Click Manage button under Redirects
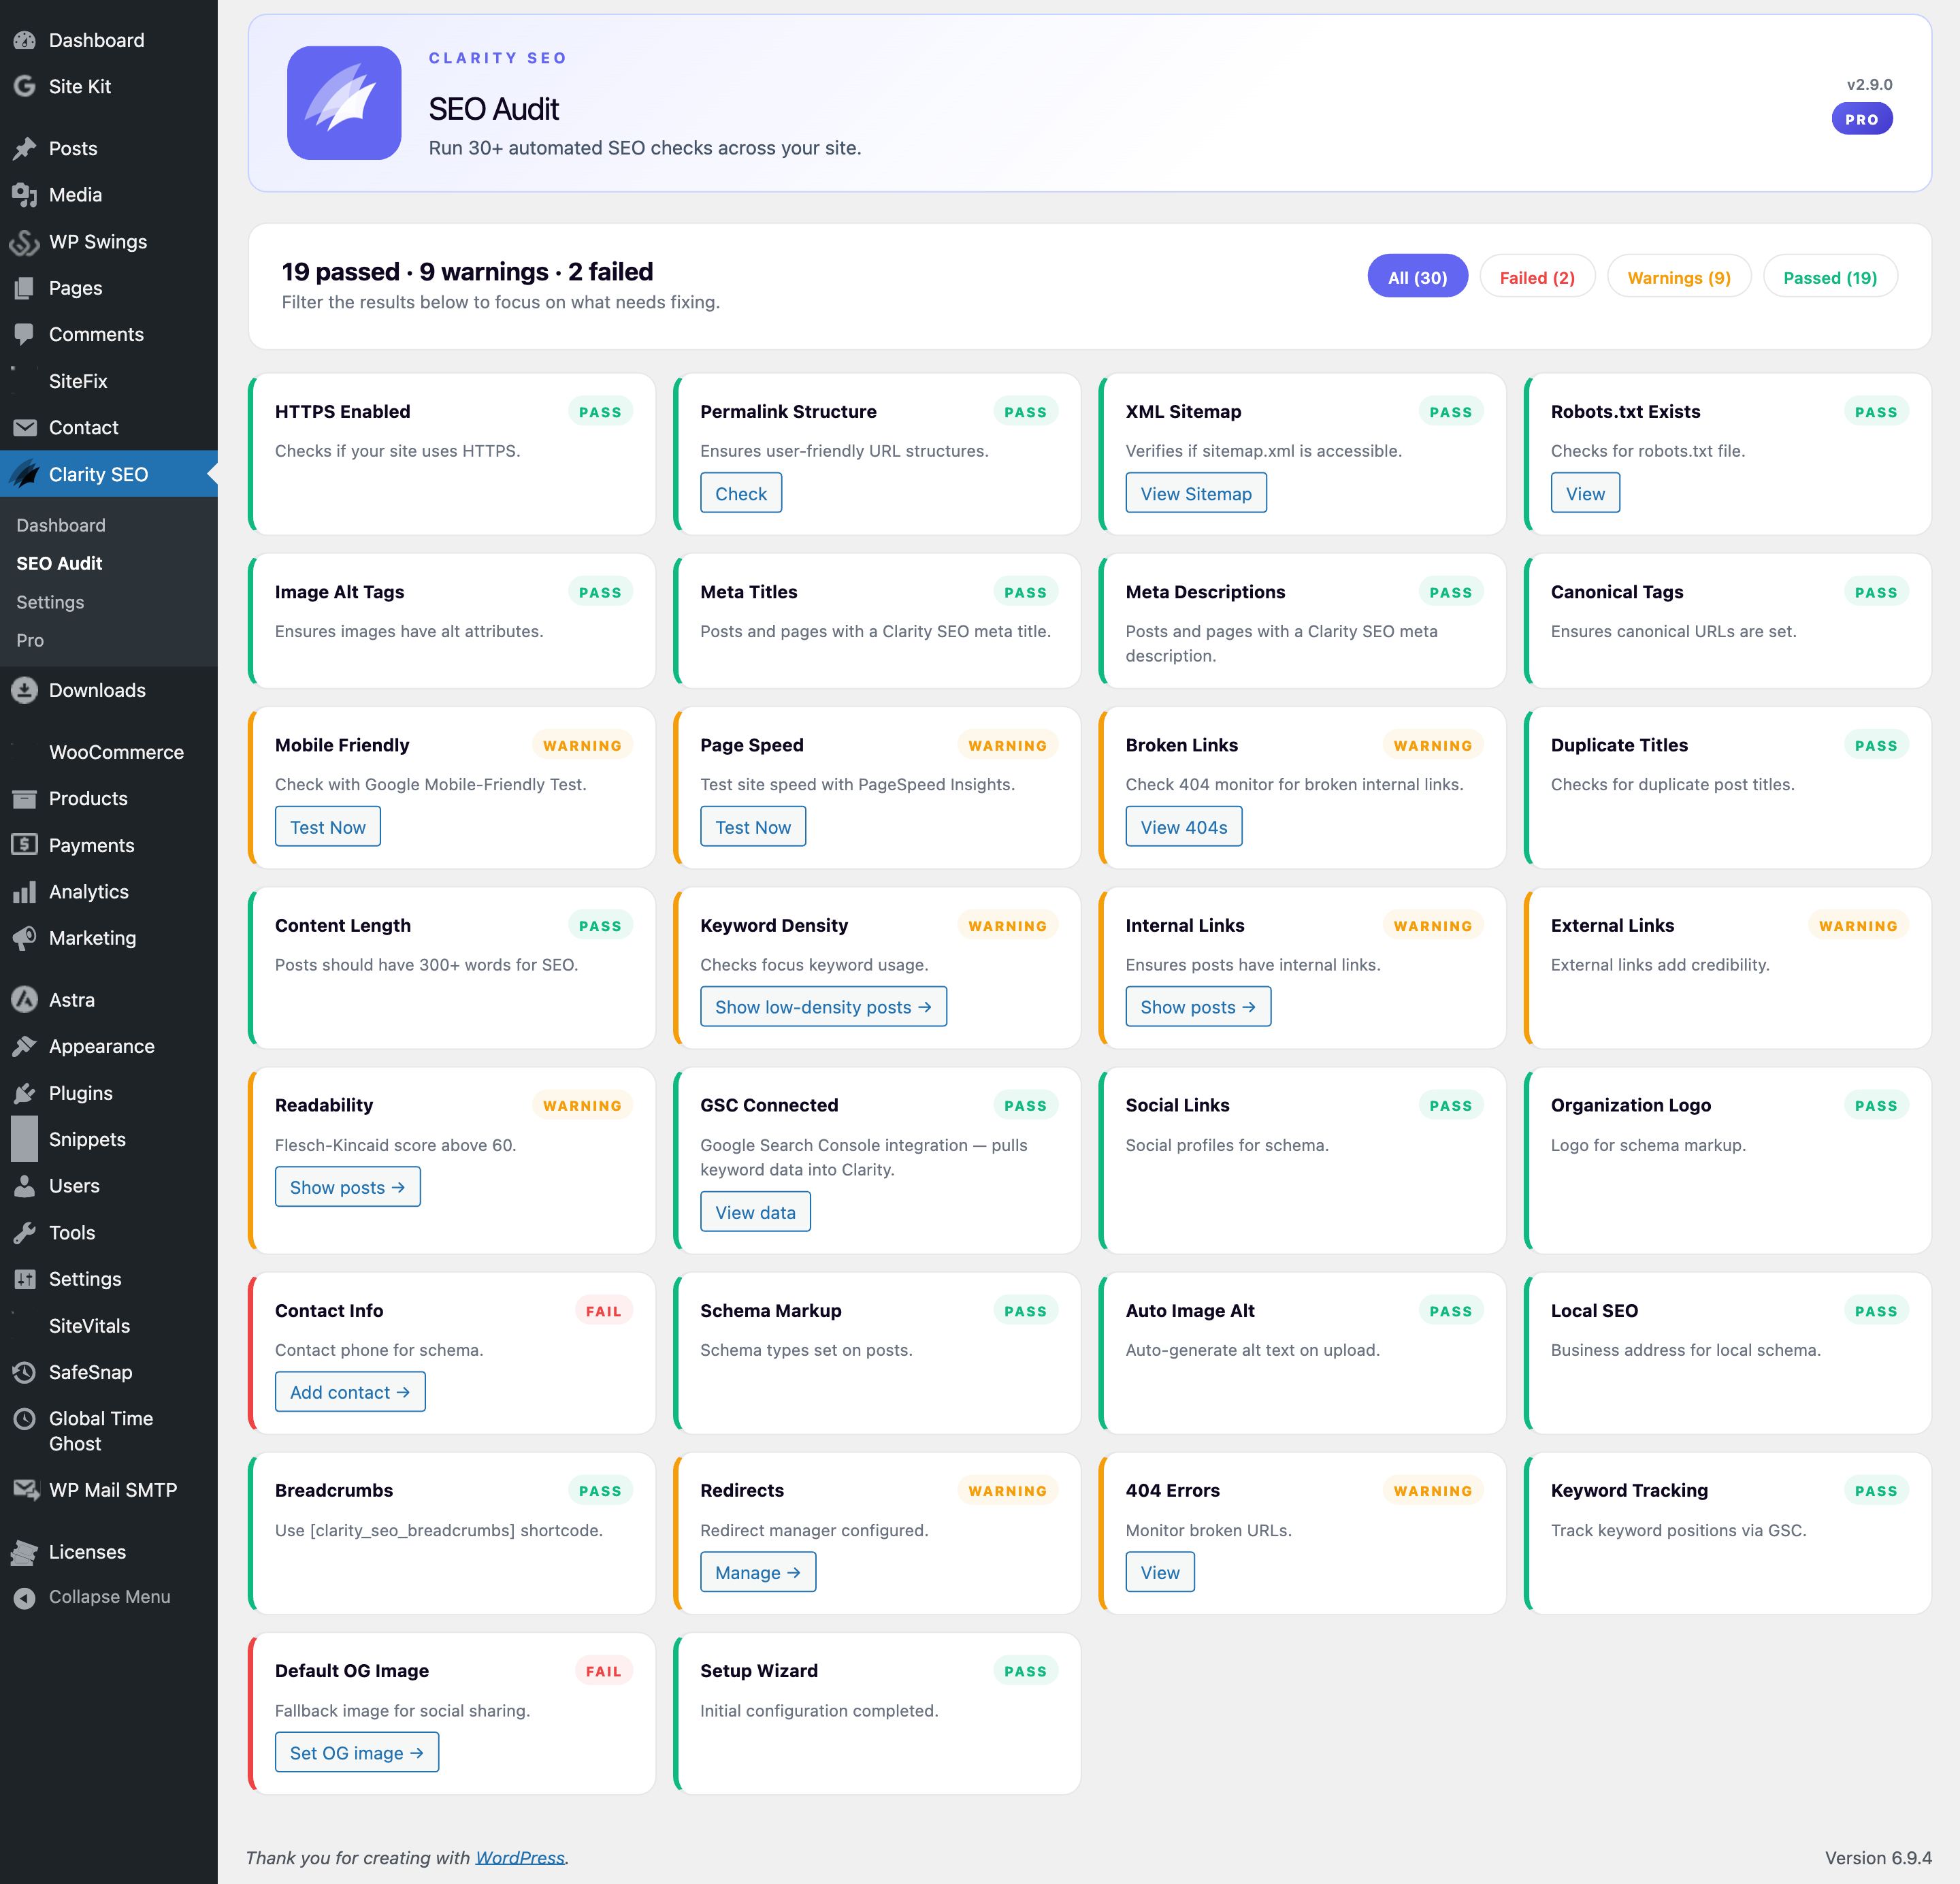 pos(758,1572)
